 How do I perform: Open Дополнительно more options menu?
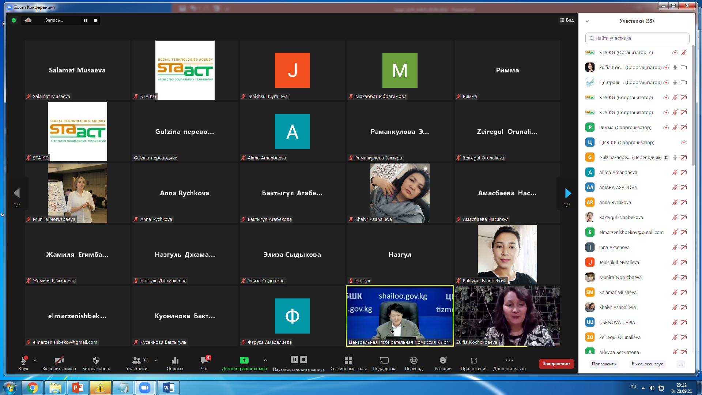509,361
